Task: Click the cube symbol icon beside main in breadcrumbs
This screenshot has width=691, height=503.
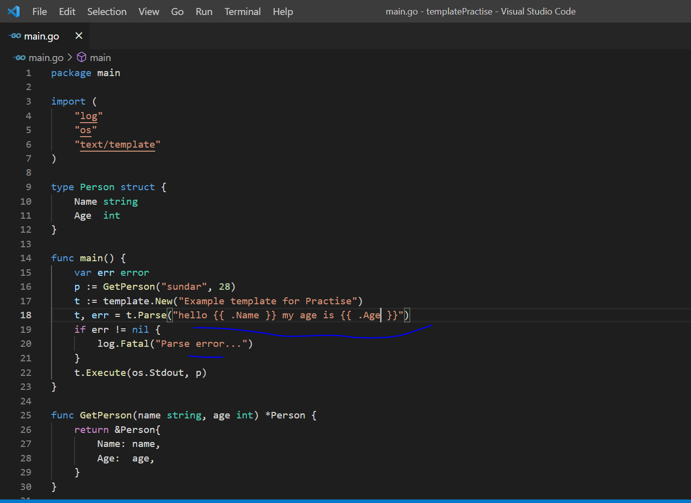Action: (x=81, y=57)
